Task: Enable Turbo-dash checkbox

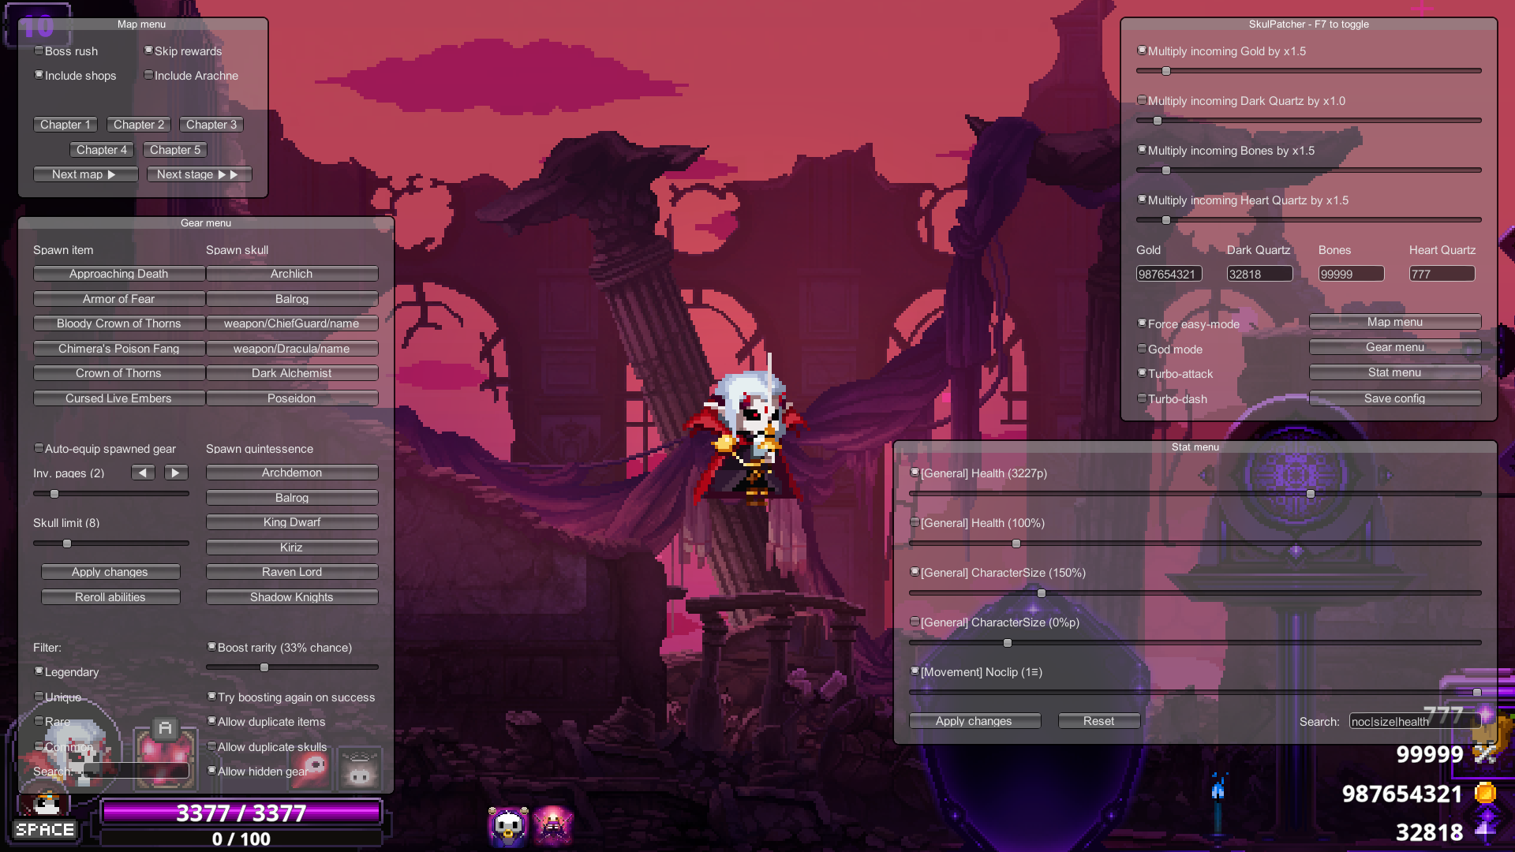Action: point(1142,398)
